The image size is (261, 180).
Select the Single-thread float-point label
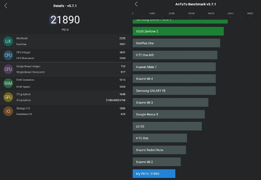click(30, 72)
